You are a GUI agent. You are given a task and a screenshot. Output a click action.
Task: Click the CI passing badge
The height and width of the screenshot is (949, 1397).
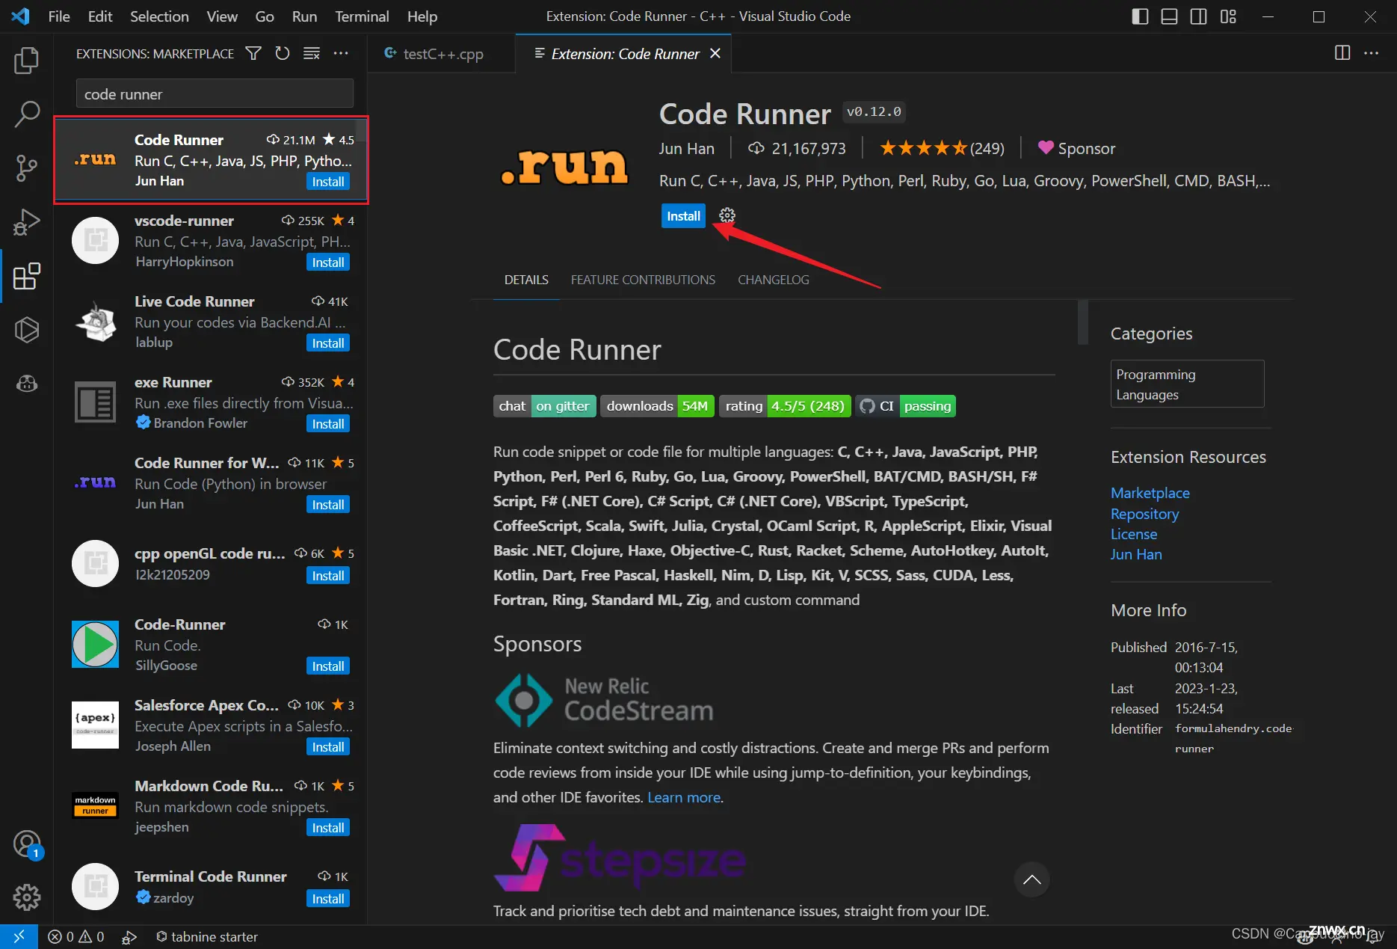[905, 406]
